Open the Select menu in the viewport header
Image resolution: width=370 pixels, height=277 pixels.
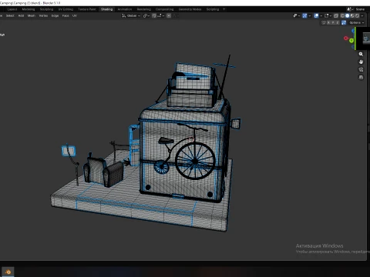coord(10,15)
